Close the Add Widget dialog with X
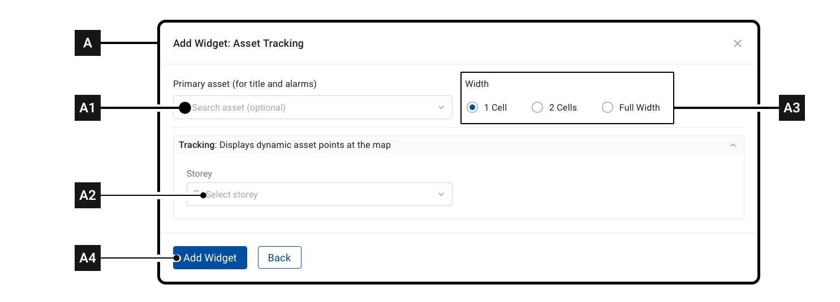840x302 pixels. coord(737,43)
